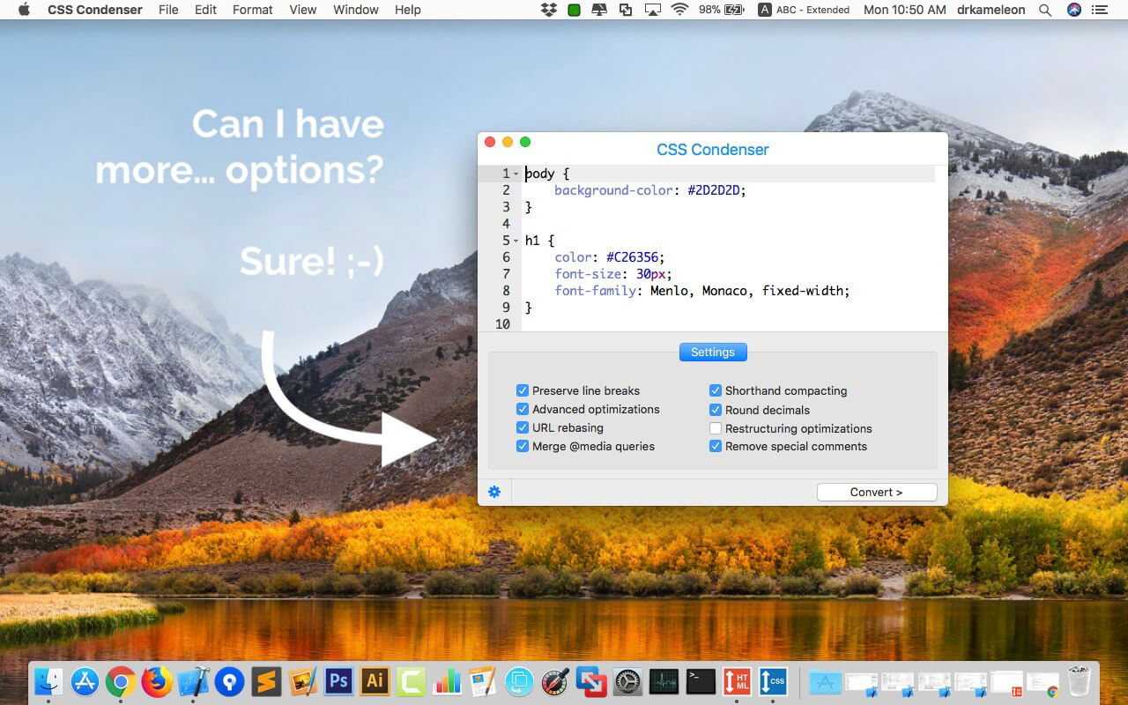Collapse the body rule fold arrow on line 1
This screenshot has height=705, width=1128.
point(516,174)
